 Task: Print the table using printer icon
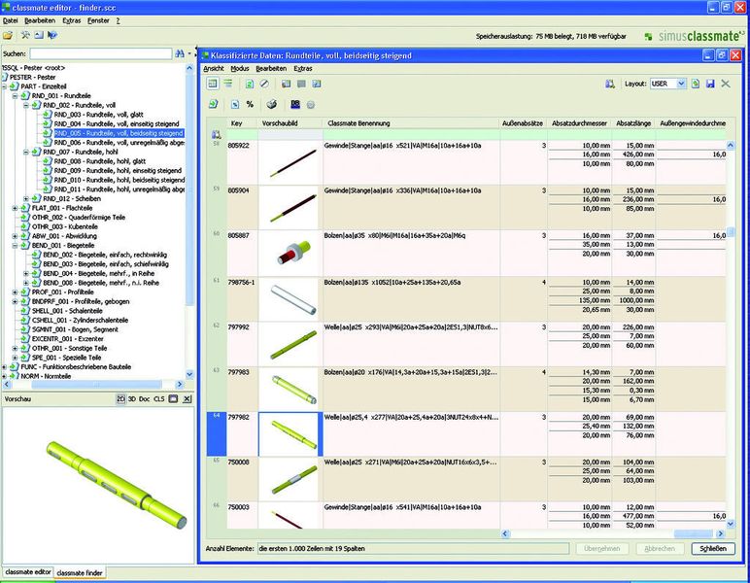click(272, 104)
